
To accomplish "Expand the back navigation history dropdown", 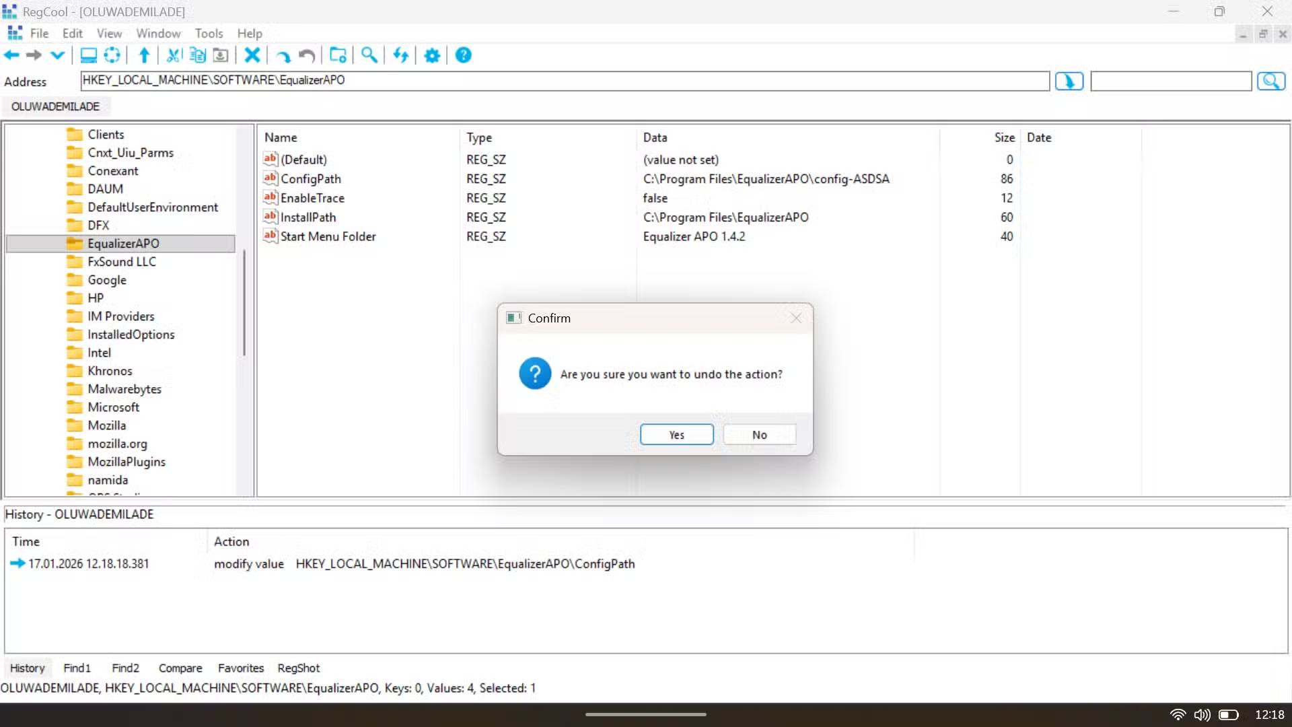I will pyautogui.click(x=57, y=55).
